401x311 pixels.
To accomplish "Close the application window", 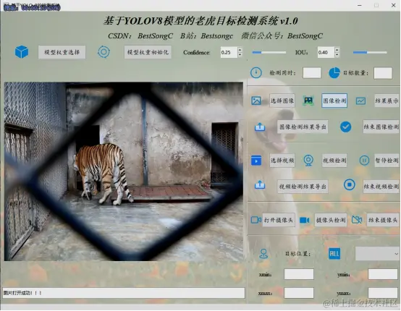I will 393,5.
